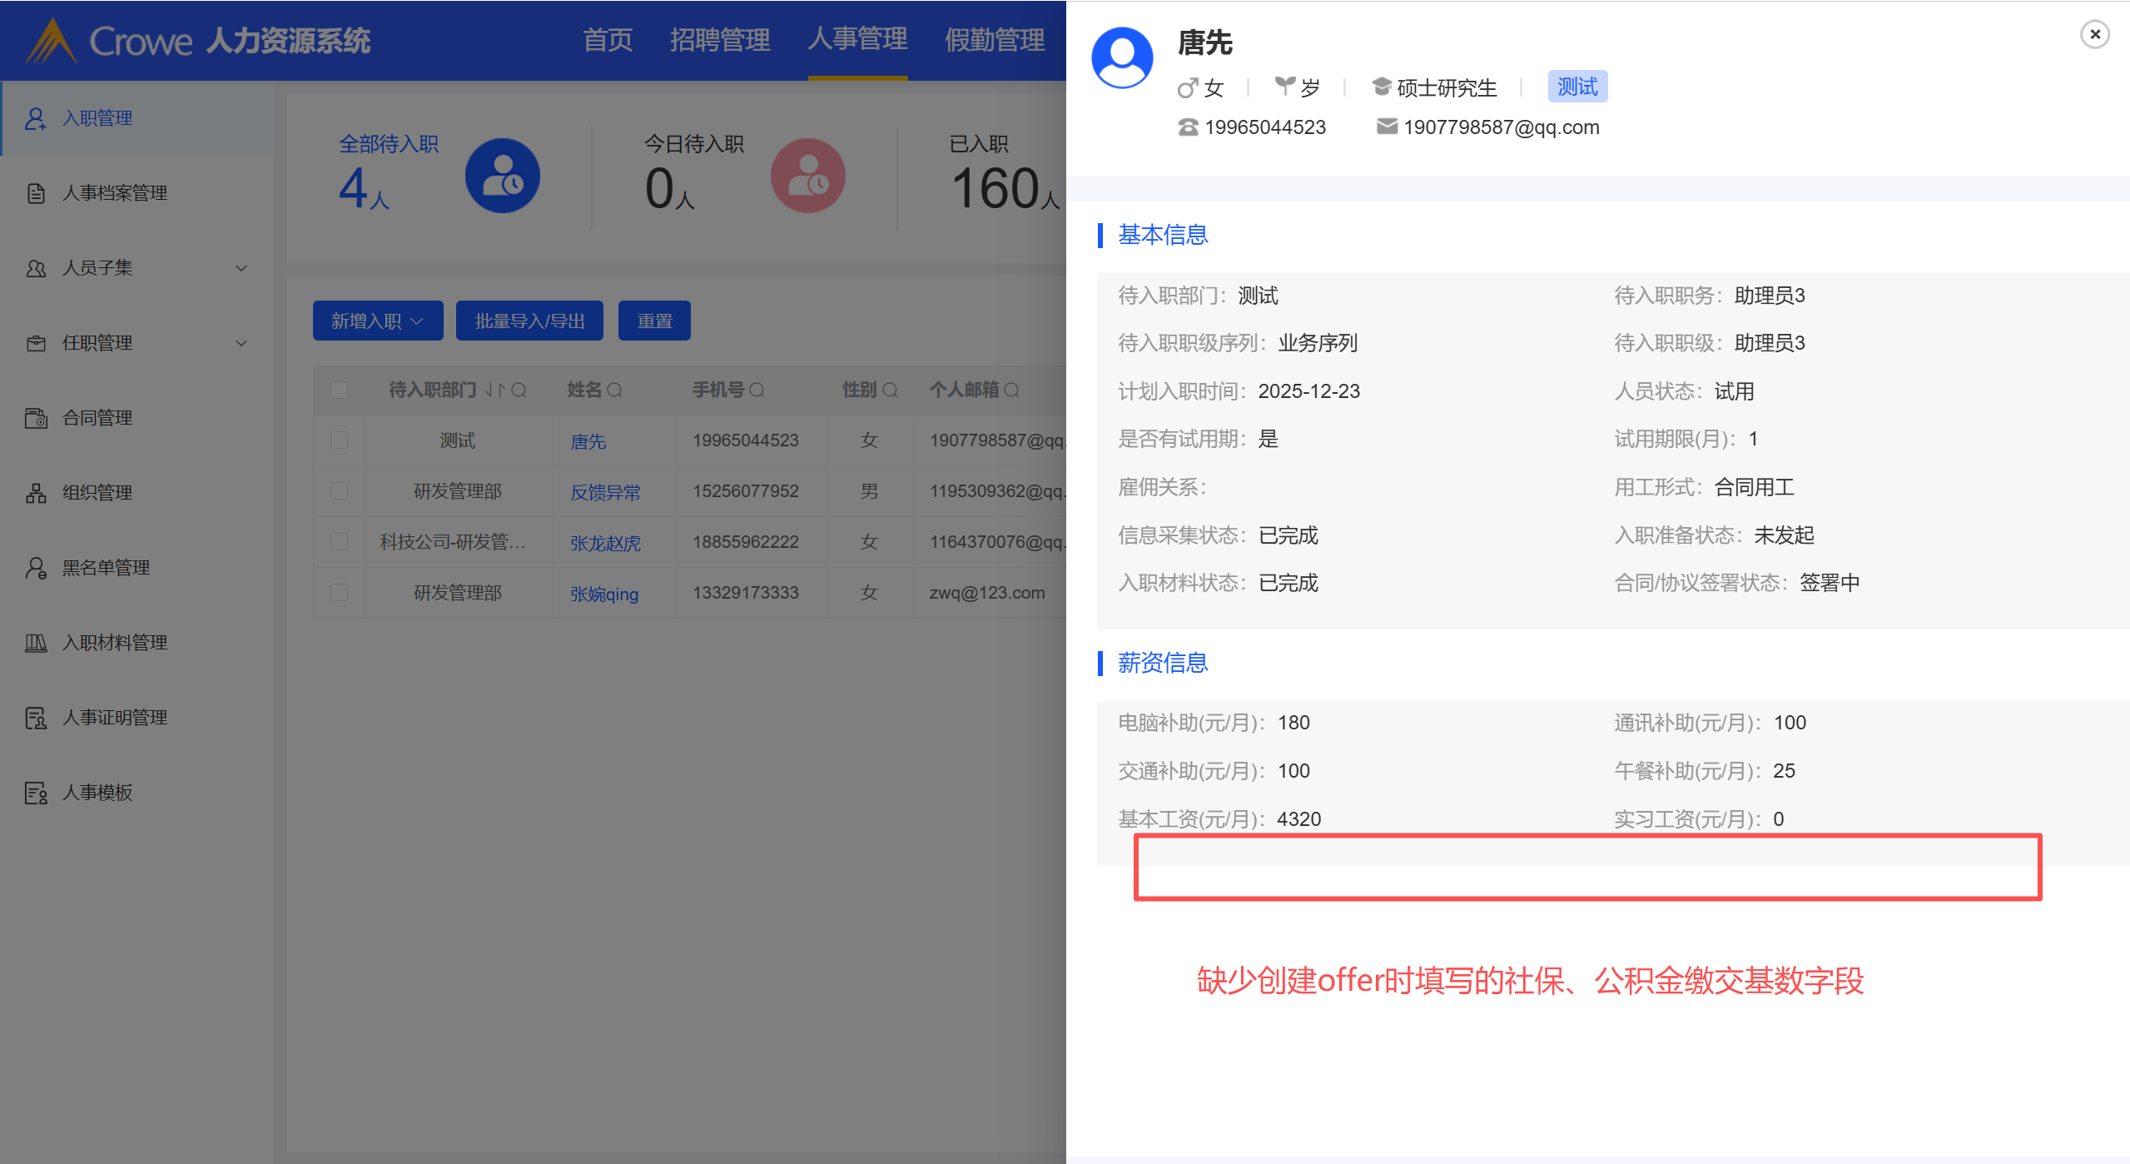2130x1164 pixels.
Task: Click the 批量导入/导出 button
Action: pyautogui.click(x=529, y=321)
